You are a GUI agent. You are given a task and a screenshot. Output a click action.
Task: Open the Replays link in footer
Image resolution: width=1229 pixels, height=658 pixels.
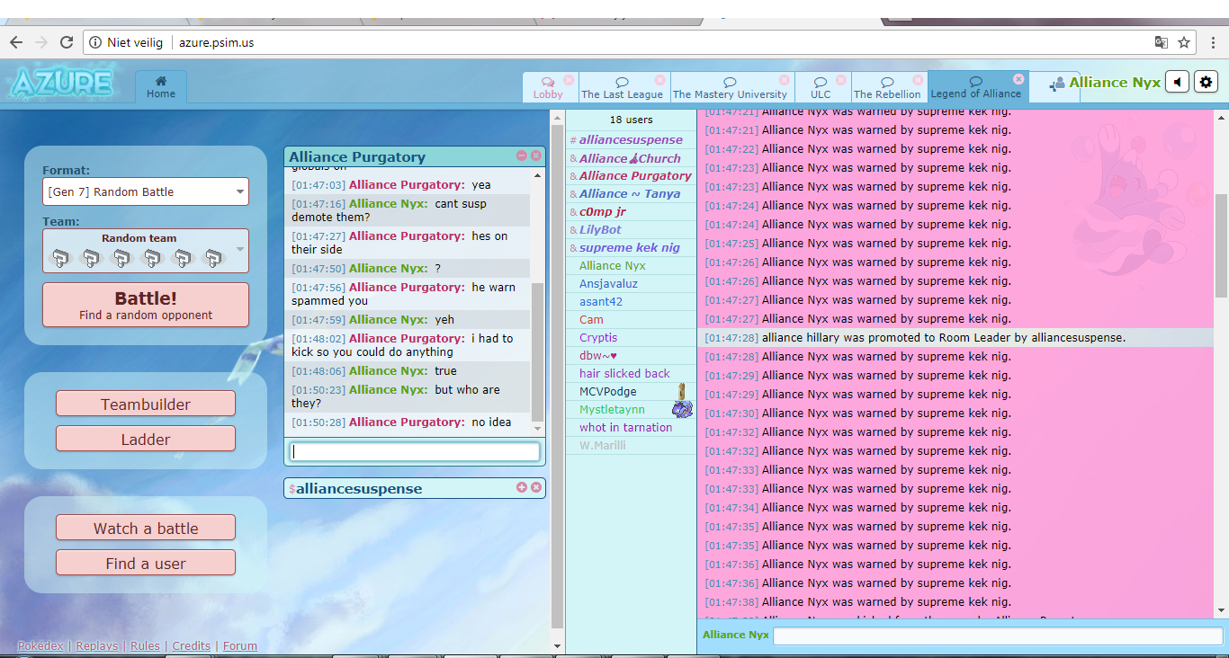(96, 645)
